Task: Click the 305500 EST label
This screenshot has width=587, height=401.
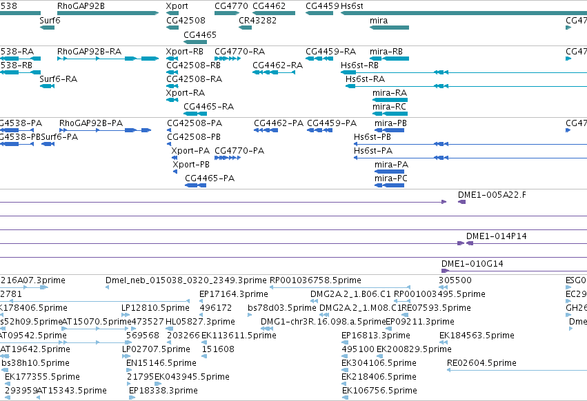Action: [x=455, y=280]
